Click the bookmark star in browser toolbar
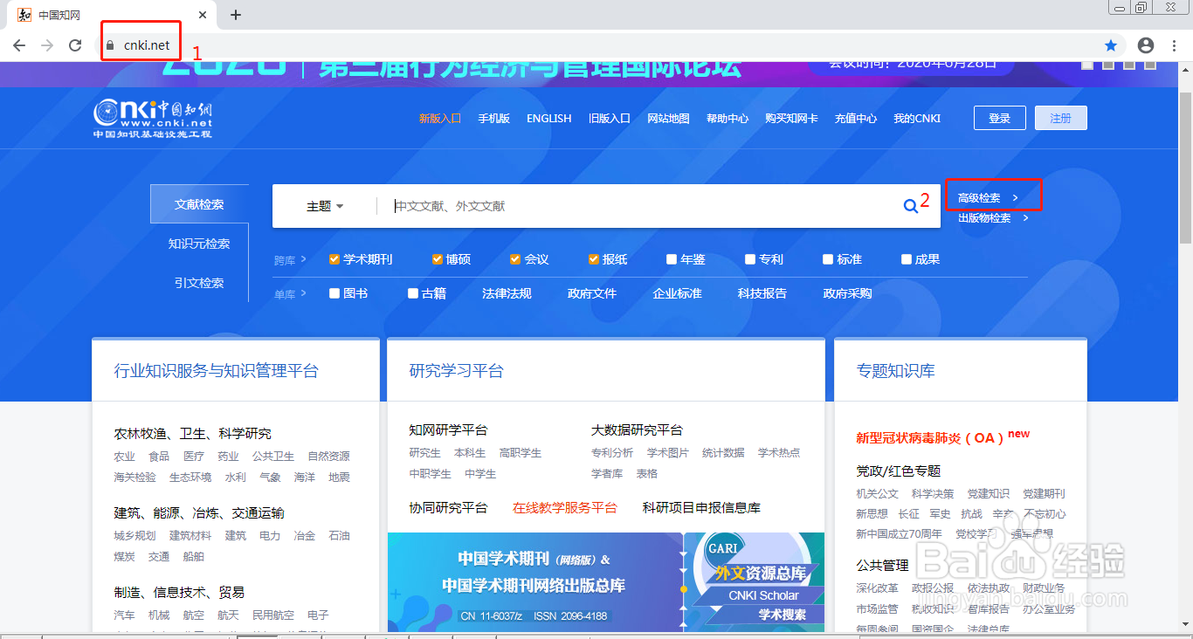Screen dimensions: 1193x639 tap(1110, 45)
